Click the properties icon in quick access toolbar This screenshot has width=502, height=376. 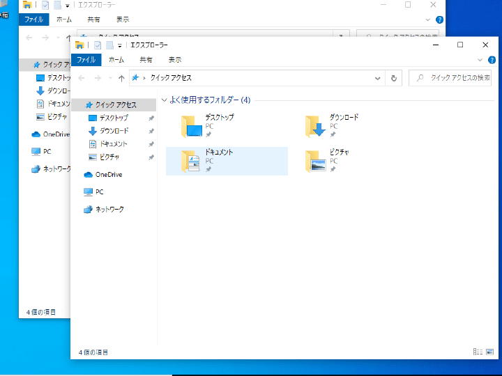[98, 45]
